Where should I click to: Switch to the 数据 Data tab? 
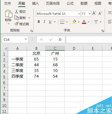tap(84, 3)
